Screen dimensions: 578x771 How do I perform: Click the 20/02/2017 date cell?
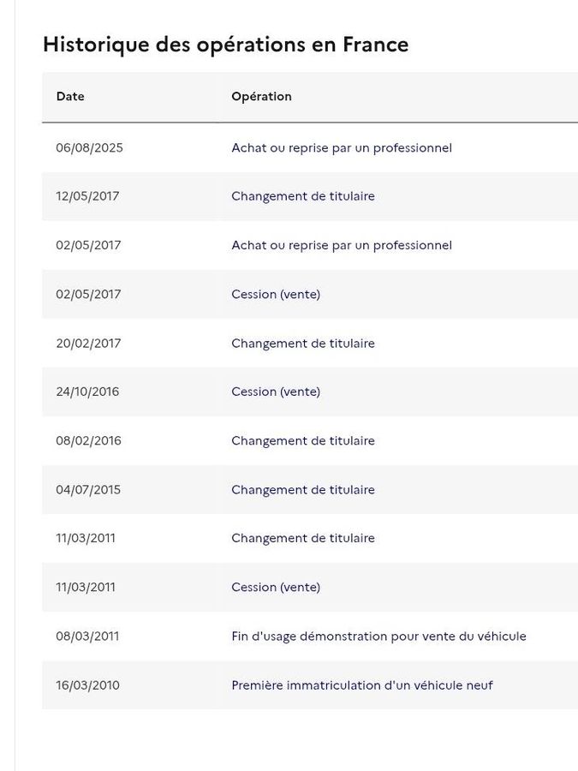[88, 344]
